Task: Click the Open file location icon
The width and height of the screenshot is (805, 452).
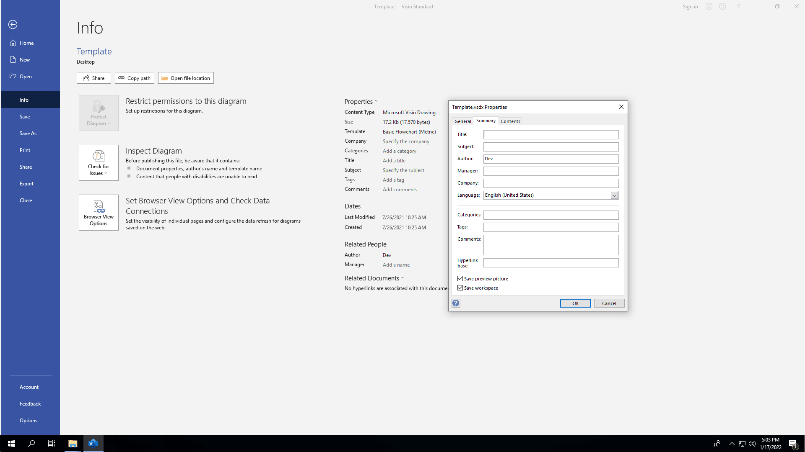Action: (164, 78)
